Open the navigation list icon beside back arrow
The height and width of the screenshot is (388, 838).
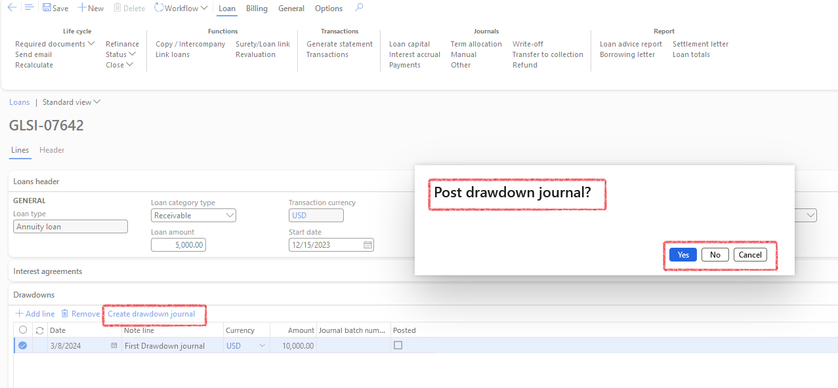tap(29, 8)
